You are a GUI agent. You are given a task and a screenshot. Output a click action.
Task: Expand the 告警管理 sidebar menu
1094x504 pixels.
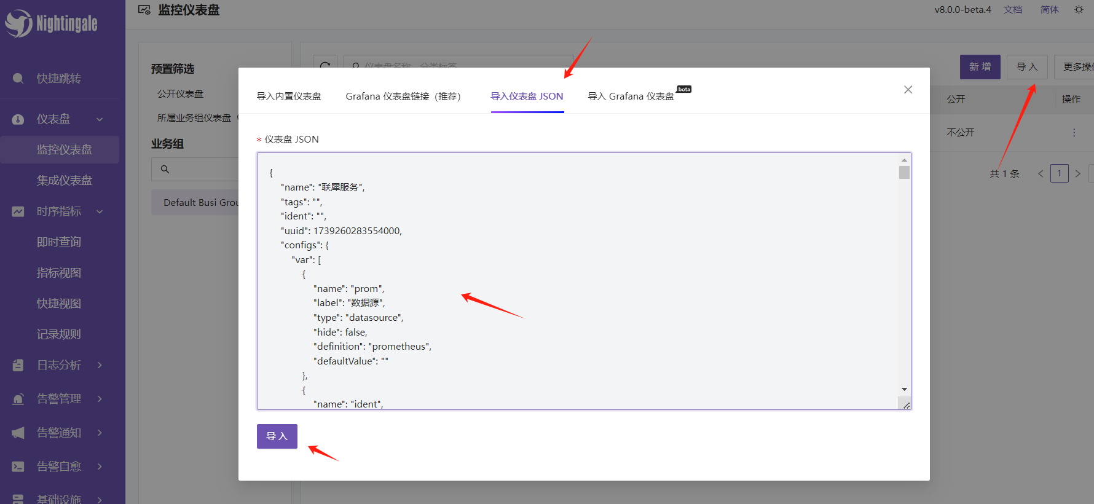coord(100,399)
